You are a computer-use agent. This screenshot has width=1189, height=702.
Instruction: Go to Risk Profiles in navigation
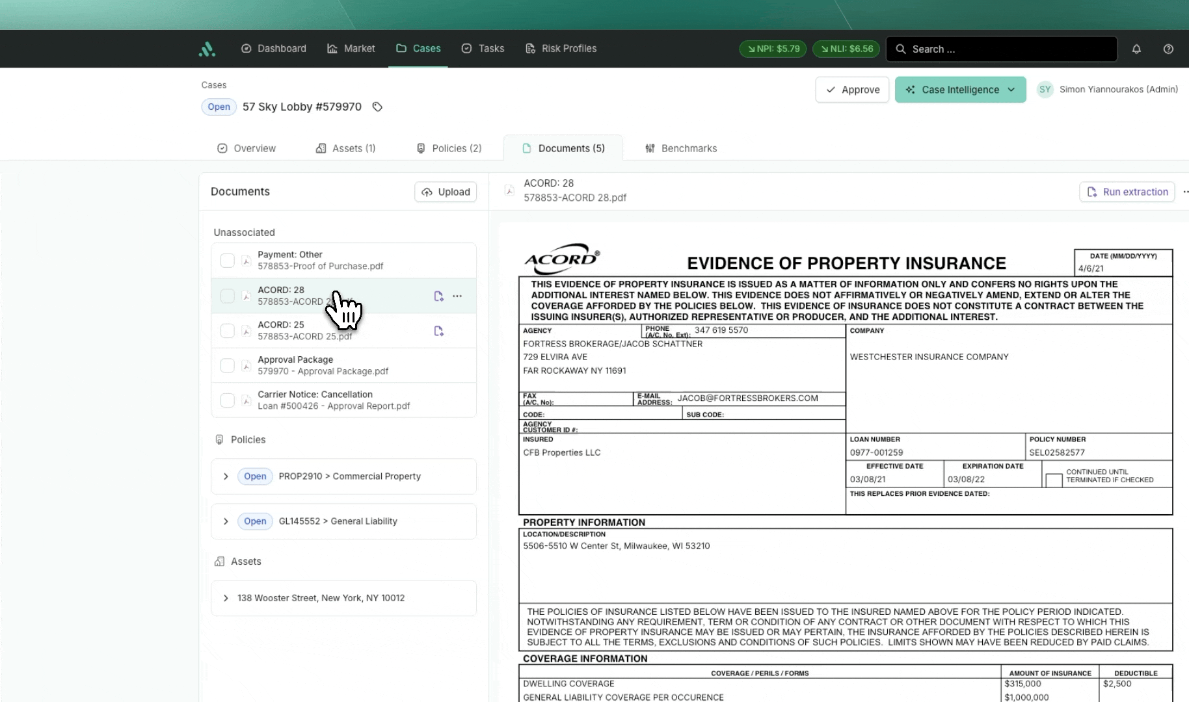coord(561,49)
